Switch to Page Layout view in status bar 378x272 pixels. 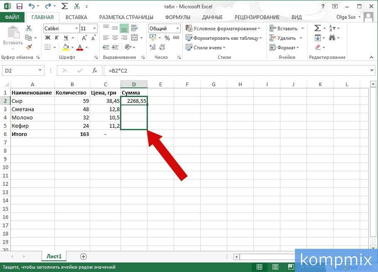(x=274, y=267)
